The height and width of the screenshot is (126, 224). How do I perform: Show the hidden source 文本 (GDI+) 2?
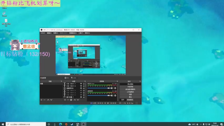[x=81, y=95]
